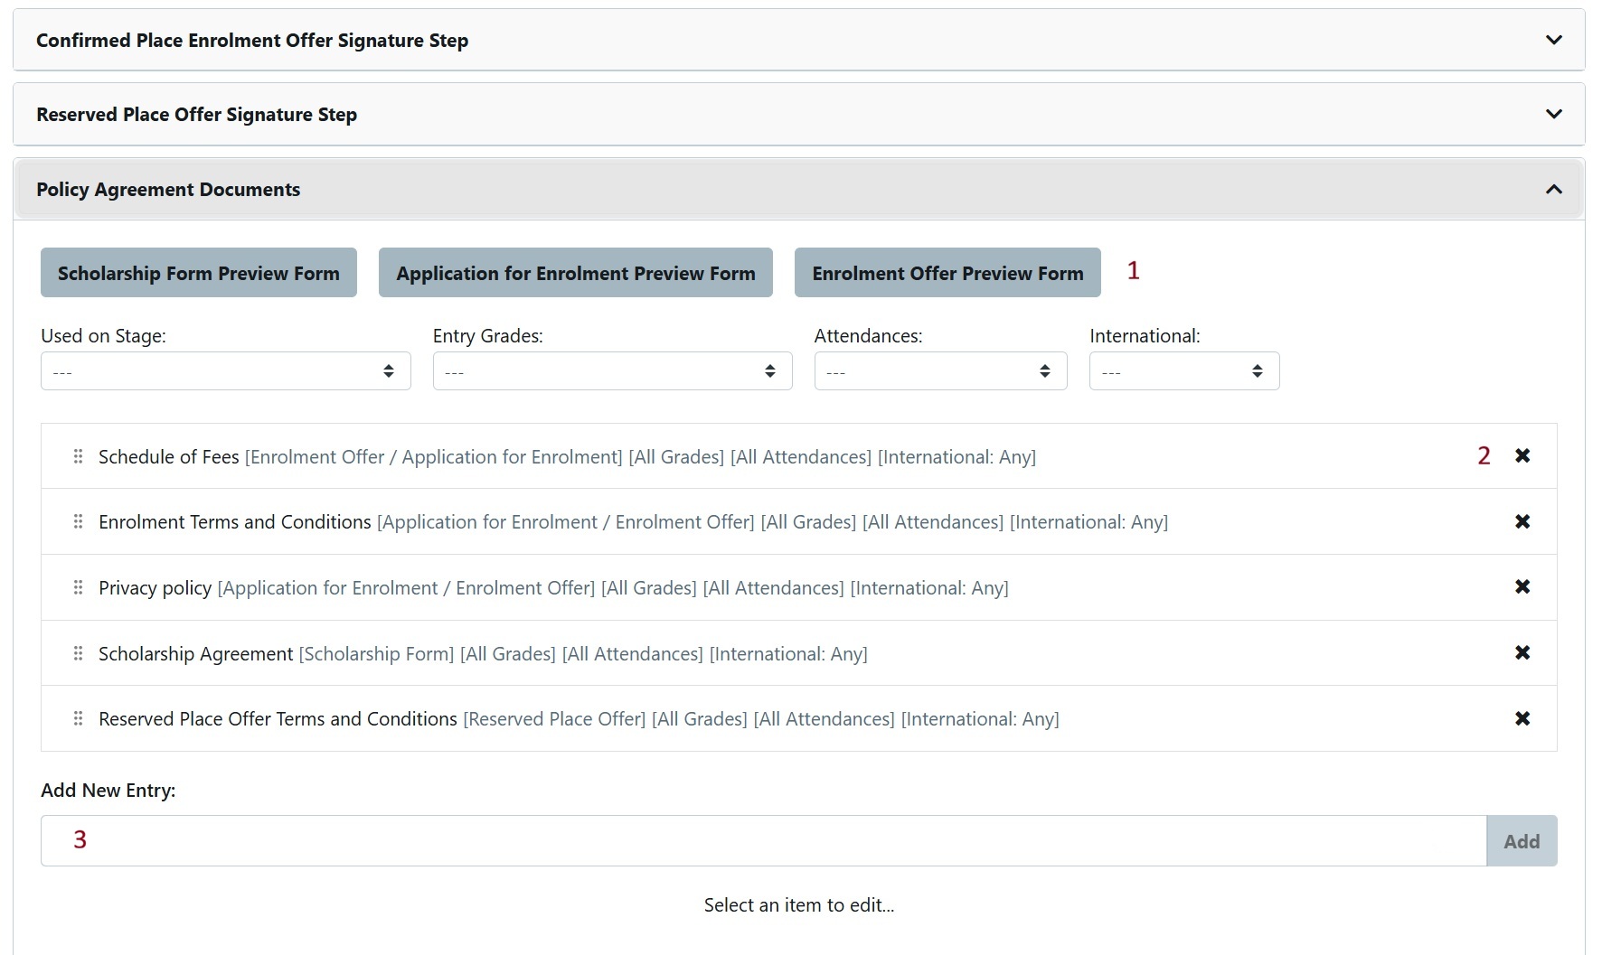The height and width of the screenshot is (955, 1602).
Task: Open Scholarship Form Preview Form
Action: pyautogui.click(x=199, y=273)
